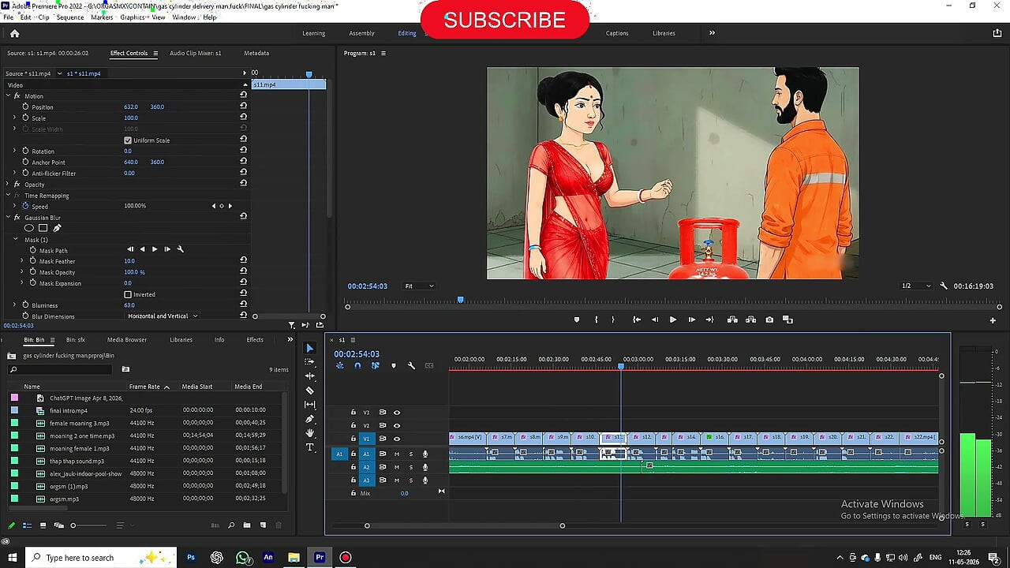The height and width of the screenshot is (568, 1010).
Task: Track the selected mask forward
Action: coord(155,249)
